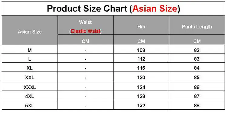The height and width of the screenshot is (113, 227).
Task: Select the XXXL size row label
Action: coord(30,87)
